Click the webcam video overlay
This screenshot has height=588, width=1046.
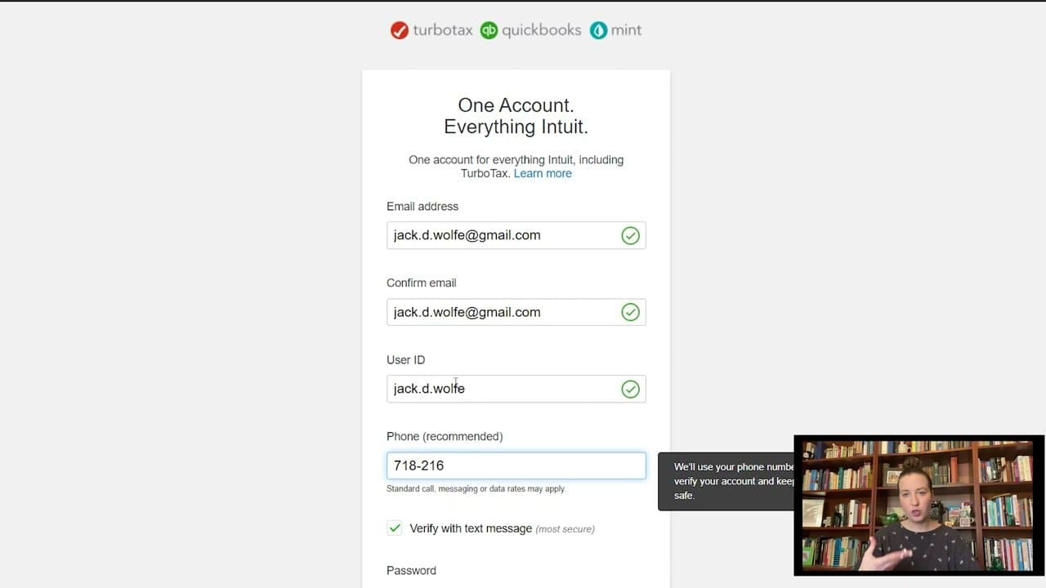(919, 506)
